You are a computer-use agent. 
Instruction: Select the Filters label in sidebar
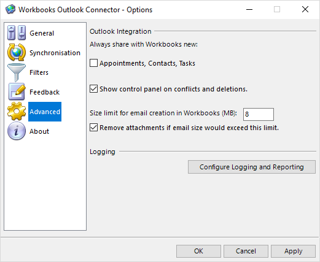39,72
